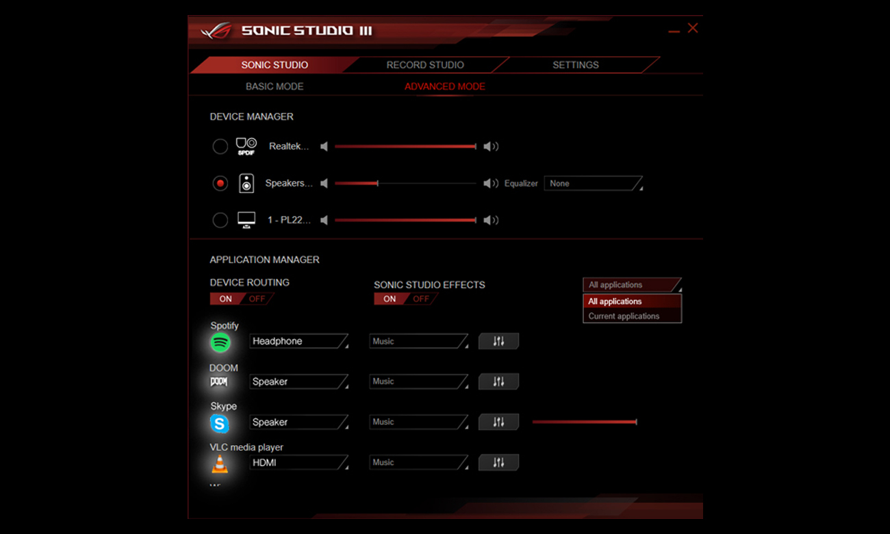Switch to the Sonic Studio tab
The width and height of the screenshot is (890, 534).
point(275,65)
